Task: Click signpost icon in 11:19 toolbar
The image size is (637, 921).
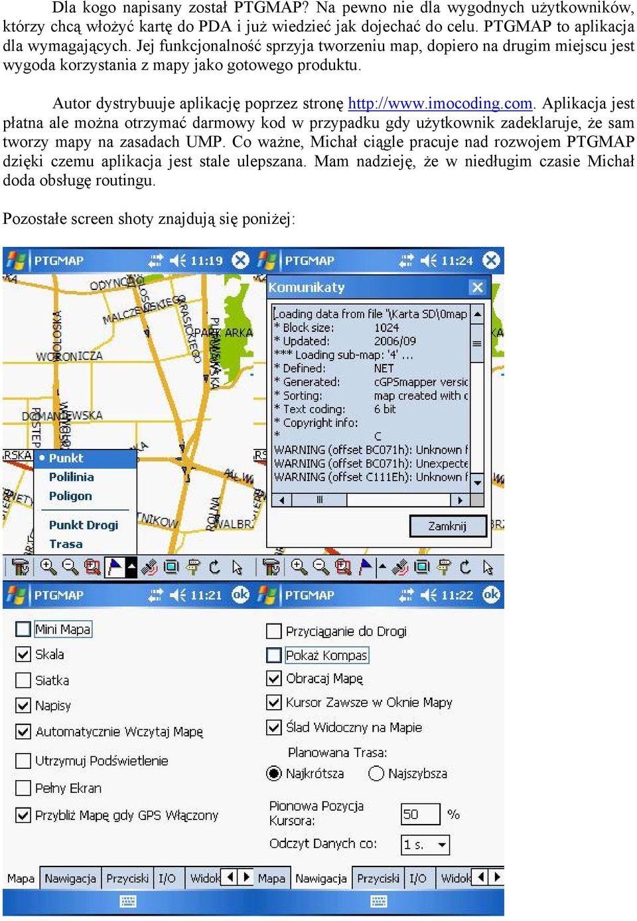Action: point(192,567)
